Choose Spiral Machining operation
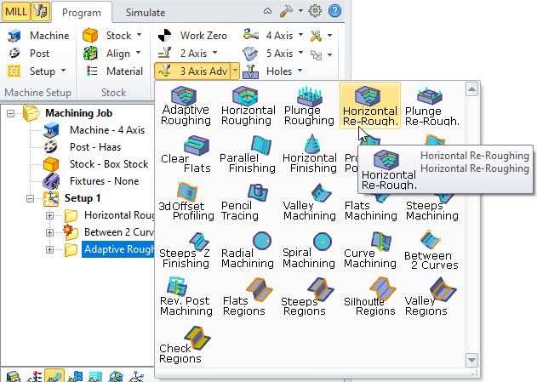 [x=309, y=249]
